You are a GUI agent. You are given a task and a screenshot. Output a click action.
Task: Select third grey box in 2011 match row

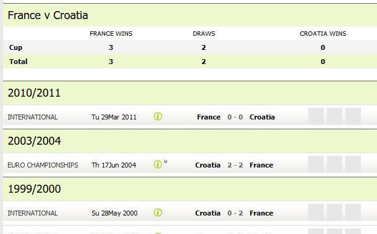point(353,116)
